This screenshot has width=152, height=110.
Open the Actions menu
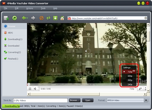[30, 8]
